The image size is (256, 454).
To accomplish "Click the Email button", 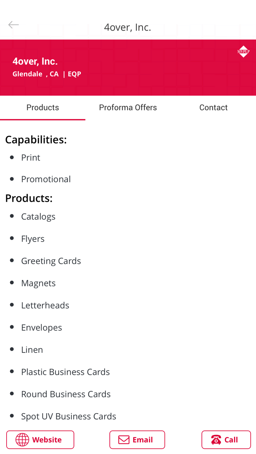I will (x=138, y=440).
